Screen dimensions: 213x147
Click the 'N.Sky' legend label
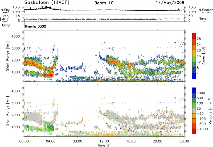(5, 10)
